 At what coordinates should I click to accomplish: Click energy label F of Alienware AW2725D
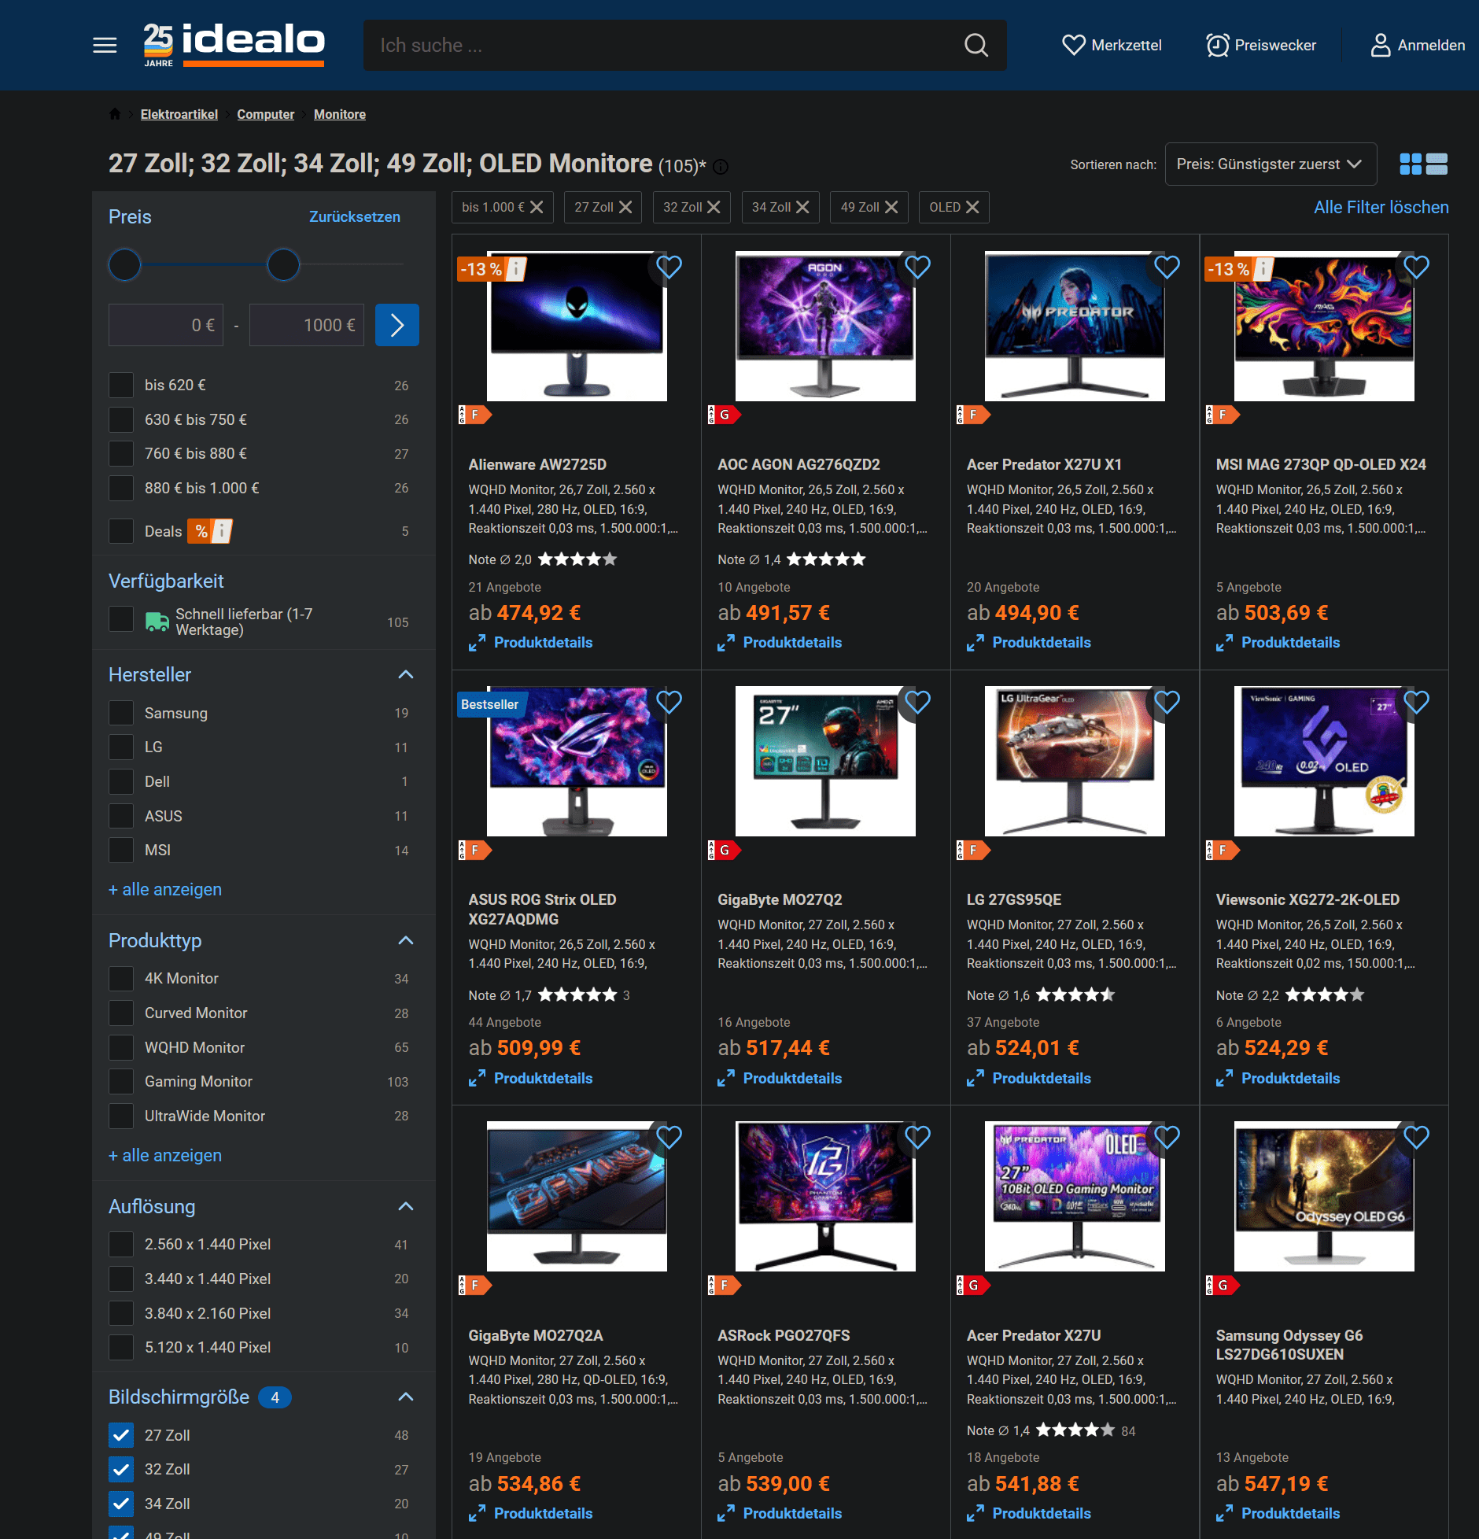tap(475, 415)
